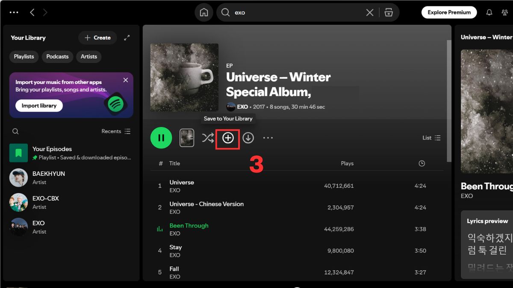Open Friend Activity icon
This screenshot has height=288, width=513.
pyautogui.click(x=504, y=12)
